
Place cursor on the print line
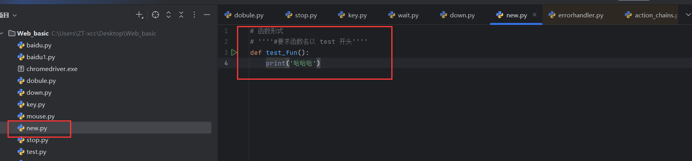click(x=293, y=63)
